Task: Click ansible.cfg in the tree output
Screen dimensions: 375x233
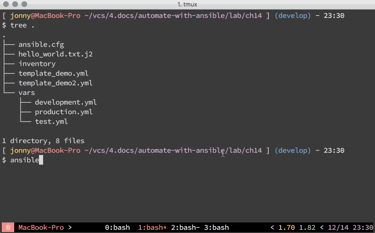Action: point(41,44)
